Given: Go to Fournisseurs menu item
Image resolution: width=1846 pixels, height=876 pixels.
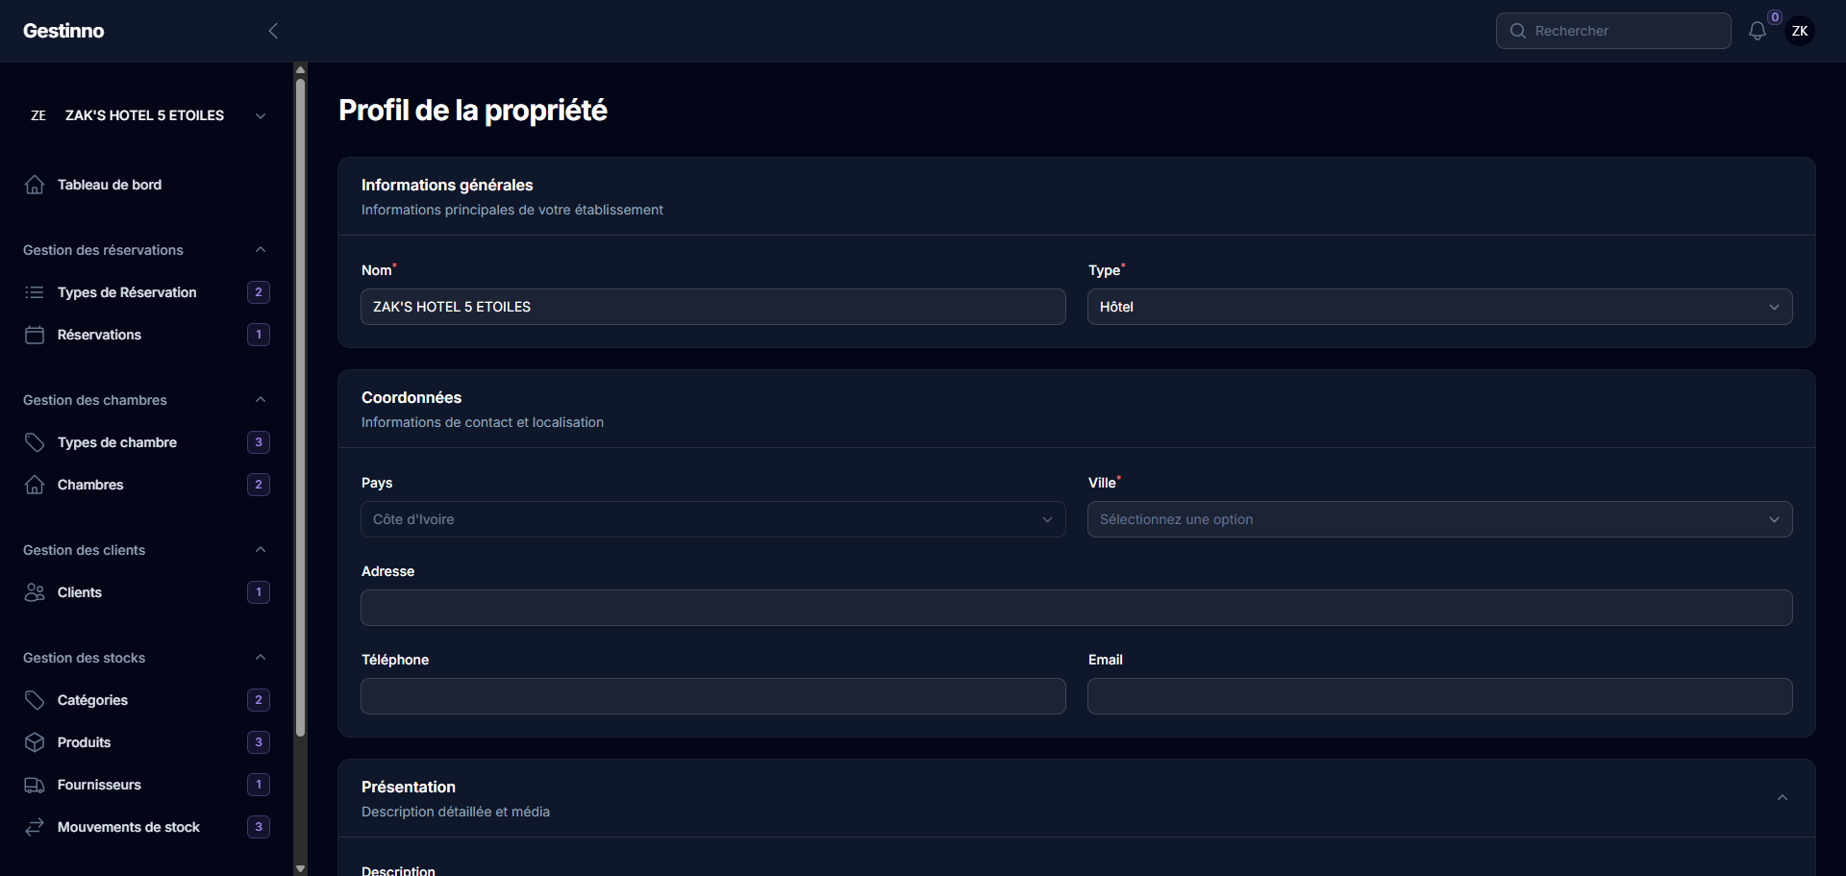Looking at the screenshot, I should coord(146,785).
